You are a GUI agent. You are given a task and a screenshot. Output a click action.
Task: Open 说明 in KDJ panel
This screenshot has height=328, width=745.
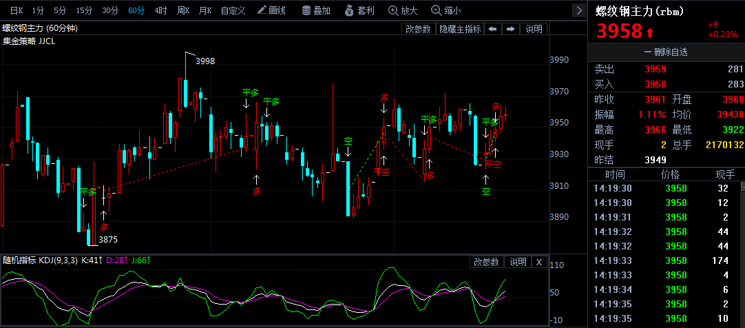pos(518,262)
